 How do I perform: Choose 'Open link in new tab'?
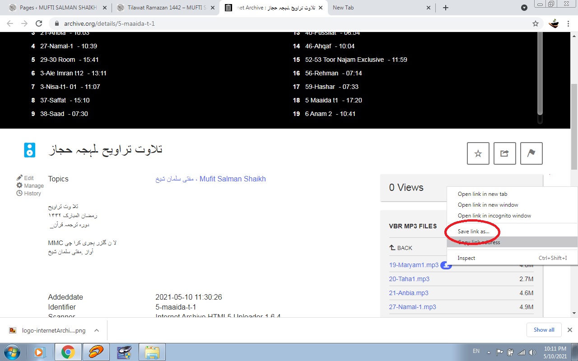[482, 194]
